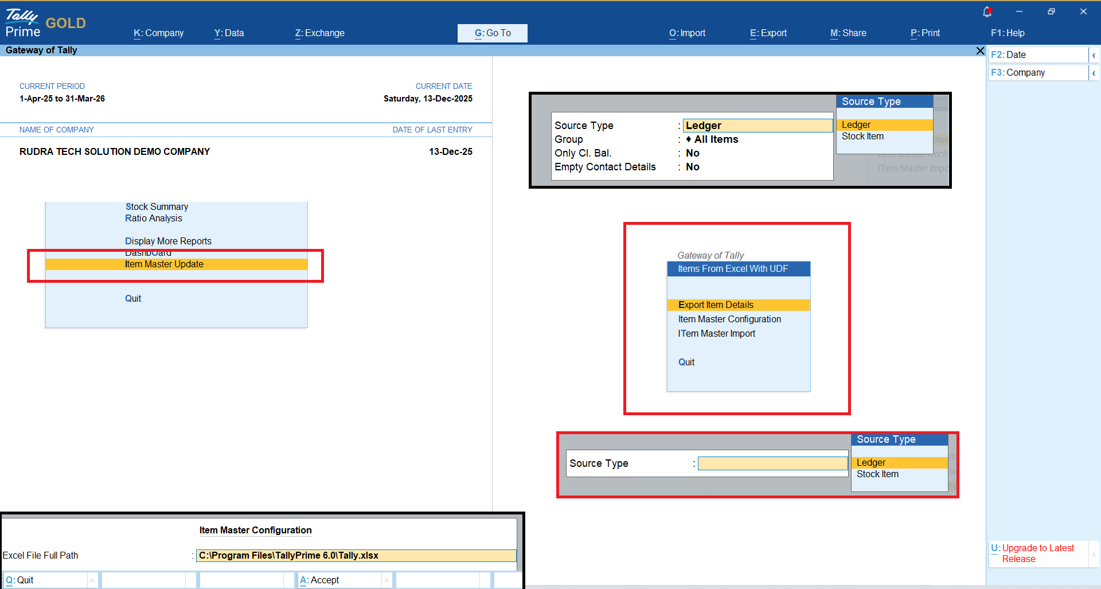Screen dimensions: 1101x589
Task: Open the Company menu
Action: [x=158, y=33]
